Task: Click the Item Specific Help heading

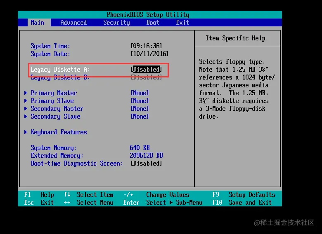Action: tap(235, 38)
